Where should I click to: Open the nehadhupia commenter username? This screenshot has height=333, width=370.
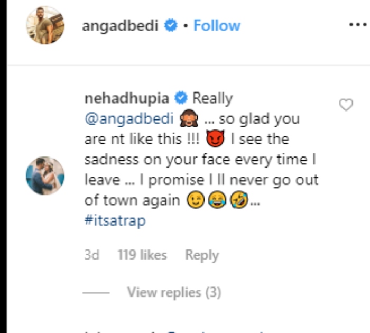point(126,98)
